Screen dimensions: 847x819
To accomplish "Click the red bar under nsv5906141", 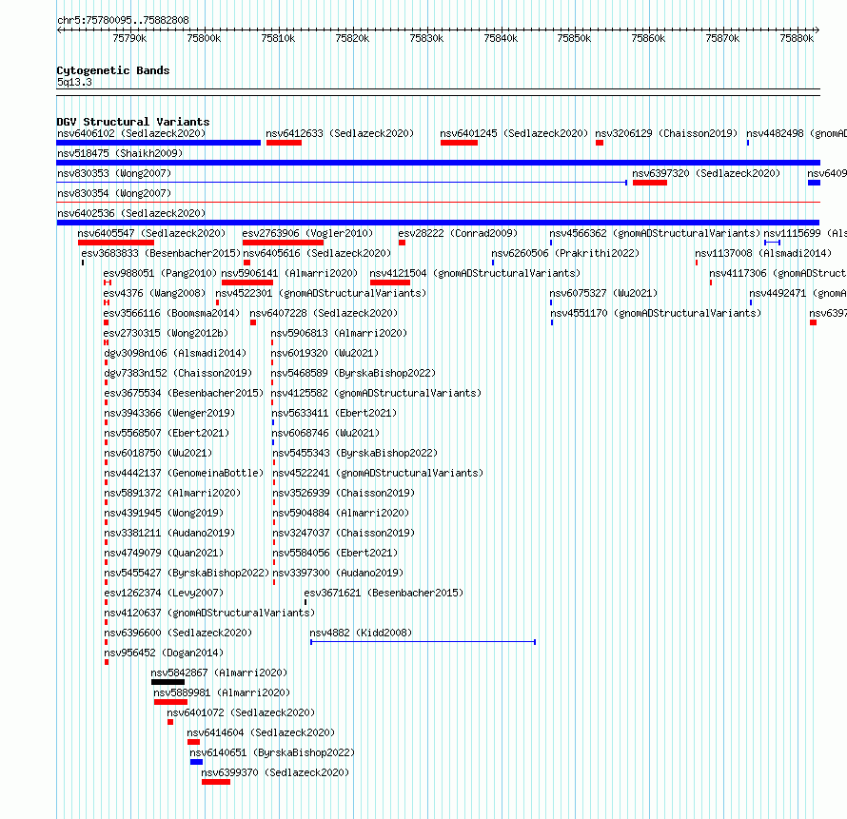I will 247,283.
